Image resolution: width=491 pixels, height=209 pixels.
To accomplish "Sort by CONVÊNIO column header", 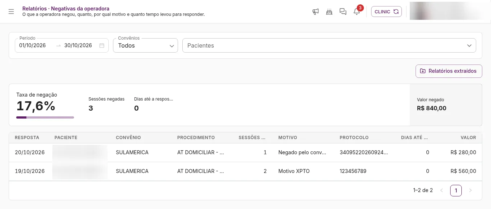I will coord(128,138).
